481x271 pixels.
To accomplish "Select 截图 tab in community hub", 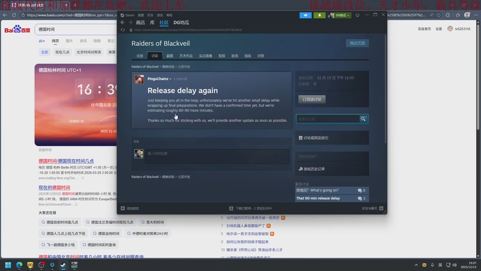I will click(x=170, y=55).
